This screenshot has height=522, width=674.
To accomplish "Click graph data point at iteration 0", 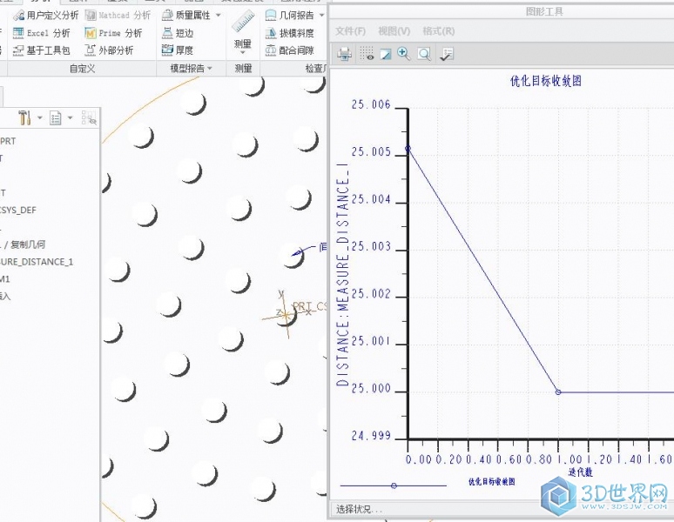I will (408, 149).
